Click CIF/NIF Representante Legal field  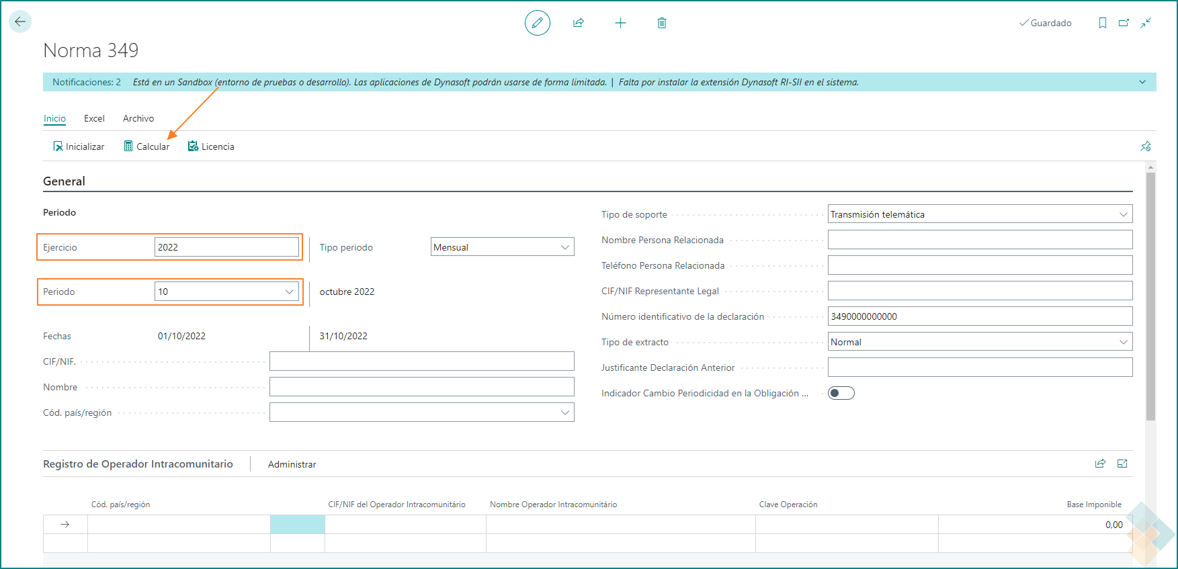click(x=980, y=290)
